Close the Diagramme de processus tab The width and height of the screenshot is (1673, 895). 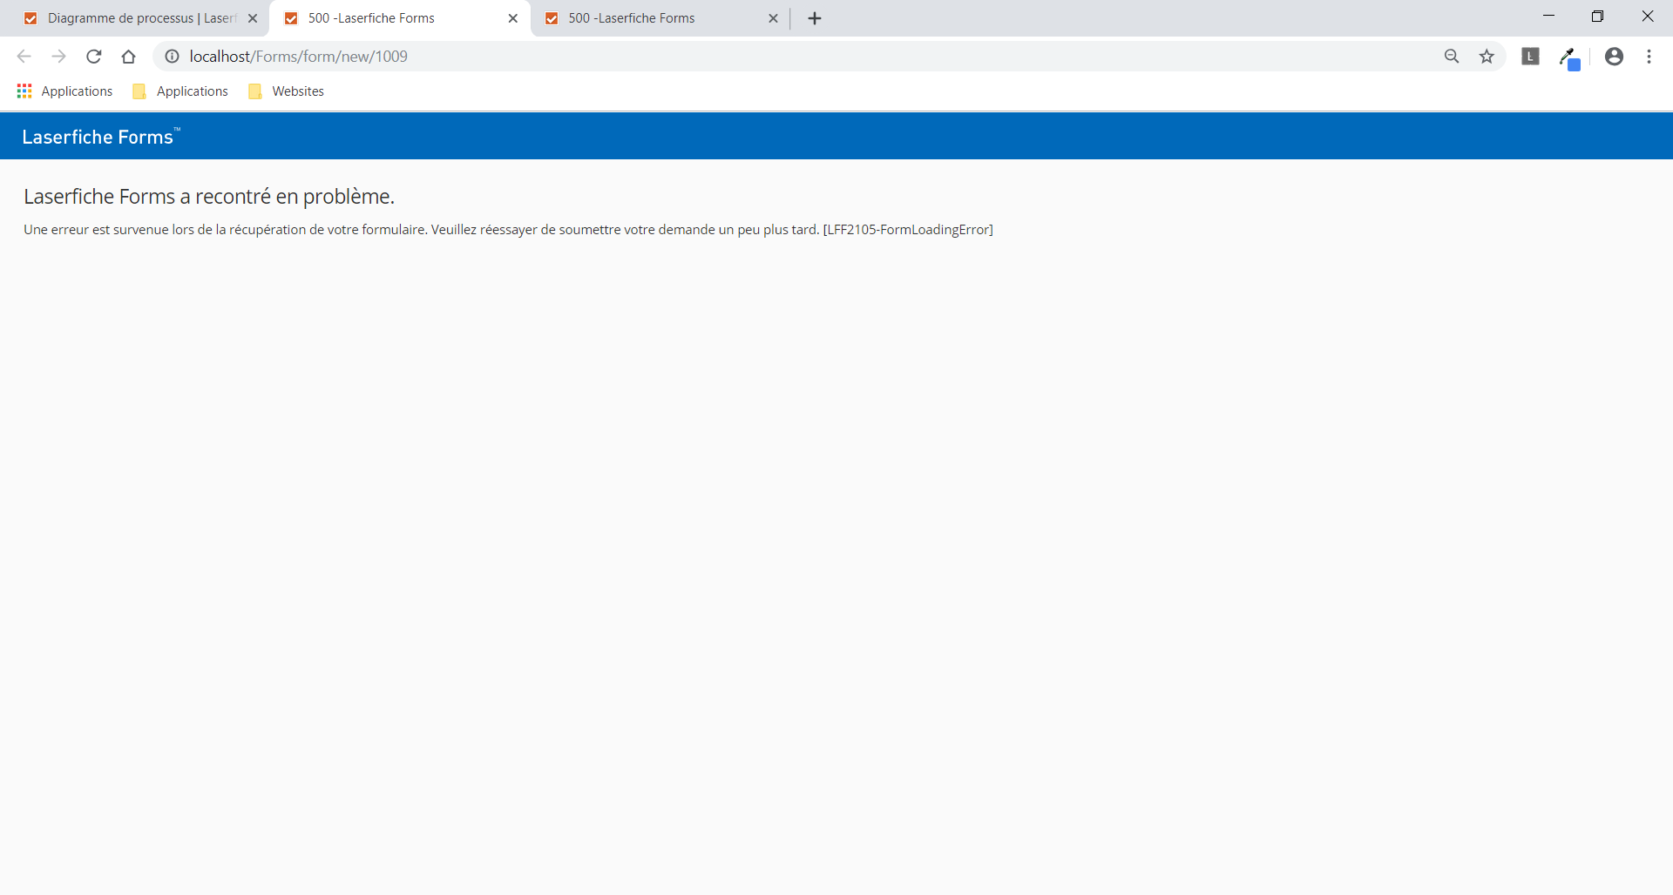pyautogui.click(x=253, y=18)
